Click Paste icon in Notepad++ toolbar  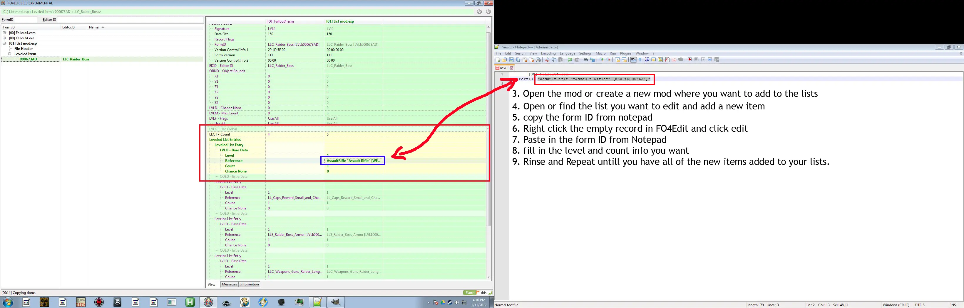coord(561,60)
